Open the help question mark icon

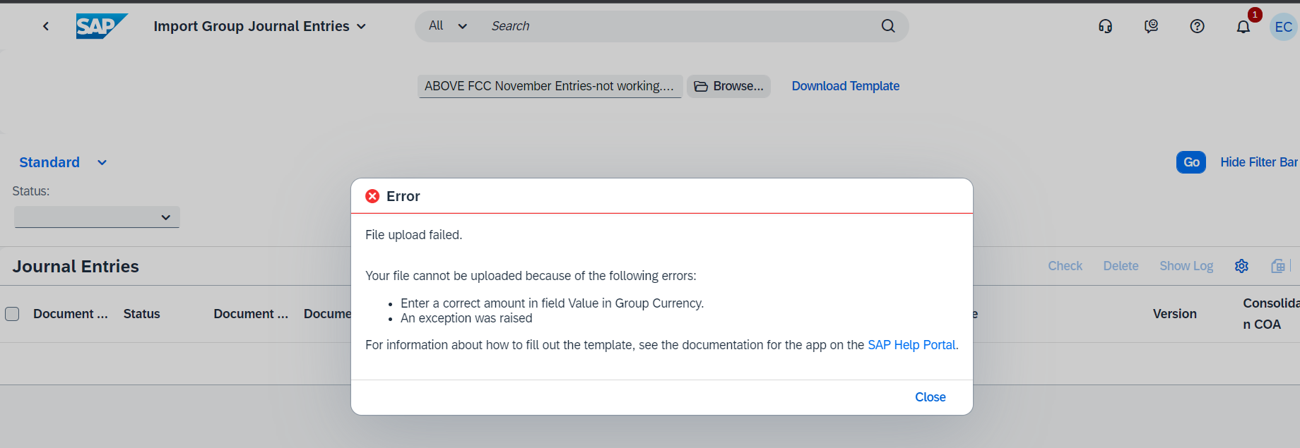pos(1198,26)
